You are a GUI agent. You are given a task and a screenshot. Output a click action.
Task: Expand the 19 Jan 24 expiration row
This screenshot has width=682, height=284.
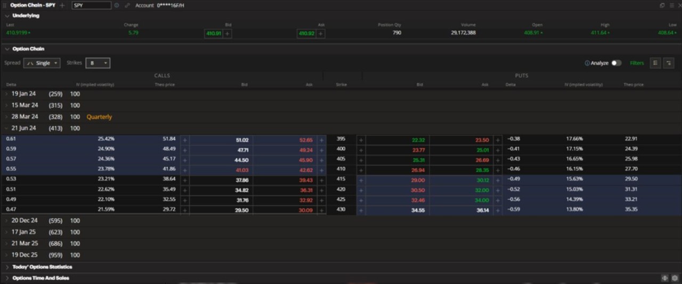coord(7,94)
